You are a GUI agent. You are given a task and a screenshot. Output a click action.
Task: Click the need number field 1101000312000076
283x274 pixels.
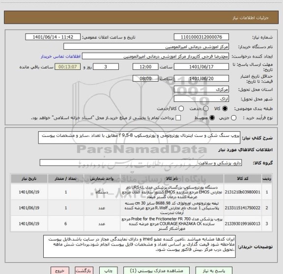201,37
